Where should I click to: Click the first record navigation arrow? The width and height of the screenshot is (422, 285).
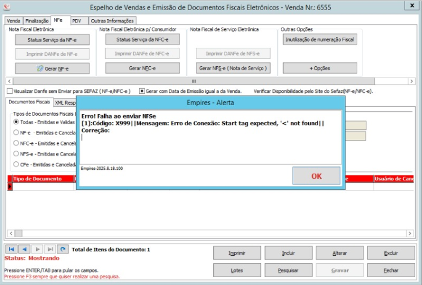pyautogui.click(x=11, y=249)
